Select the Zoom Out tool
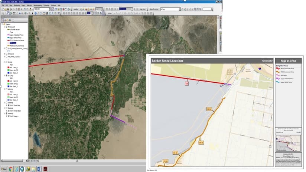Screen dimensions: 306x172 [6, 13]
